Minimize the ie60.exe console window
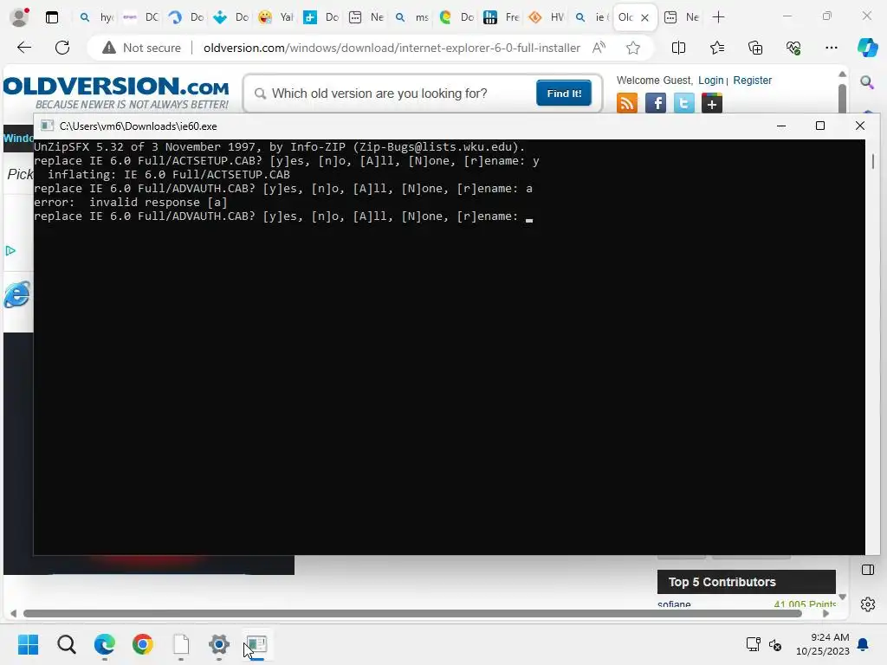 click(781, 126)
